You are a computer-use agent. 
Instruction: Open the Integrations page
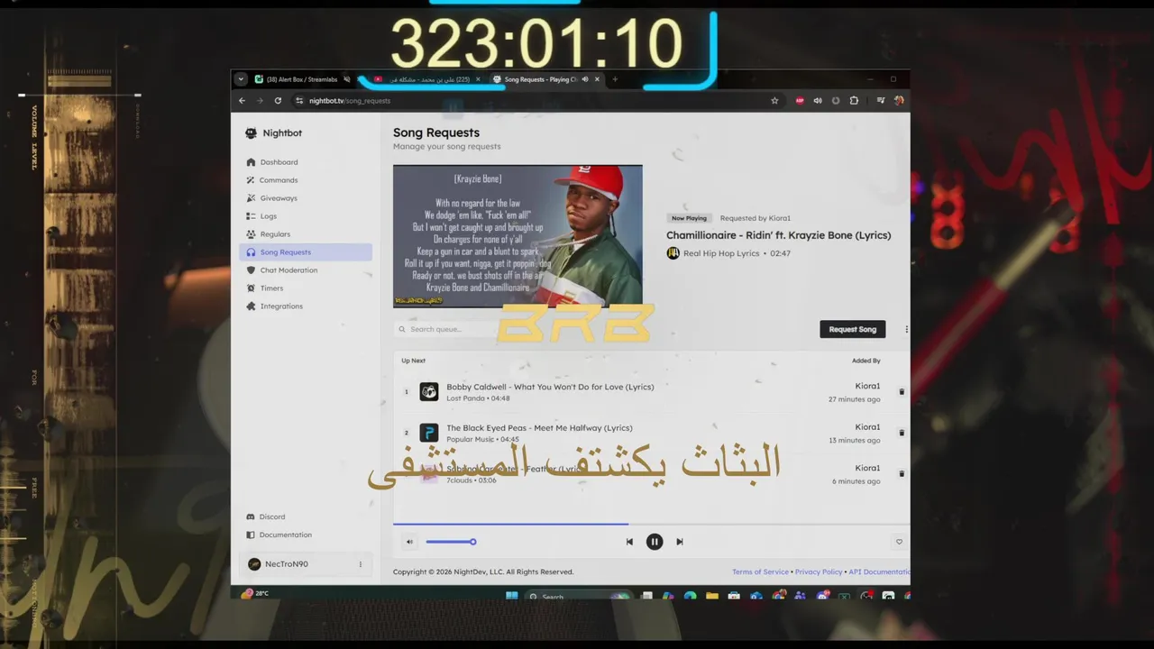point(281,306)
